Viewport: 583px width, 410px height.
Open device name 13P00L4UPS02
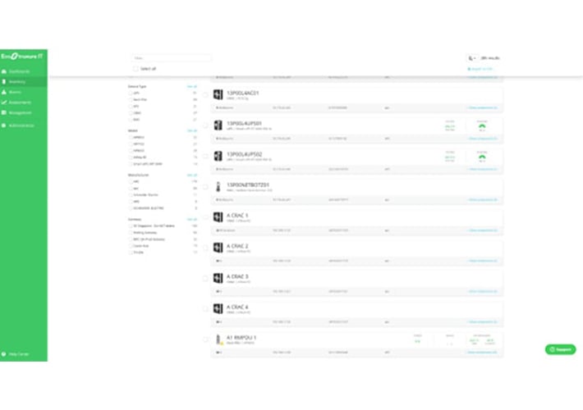[x=244, y=154]
